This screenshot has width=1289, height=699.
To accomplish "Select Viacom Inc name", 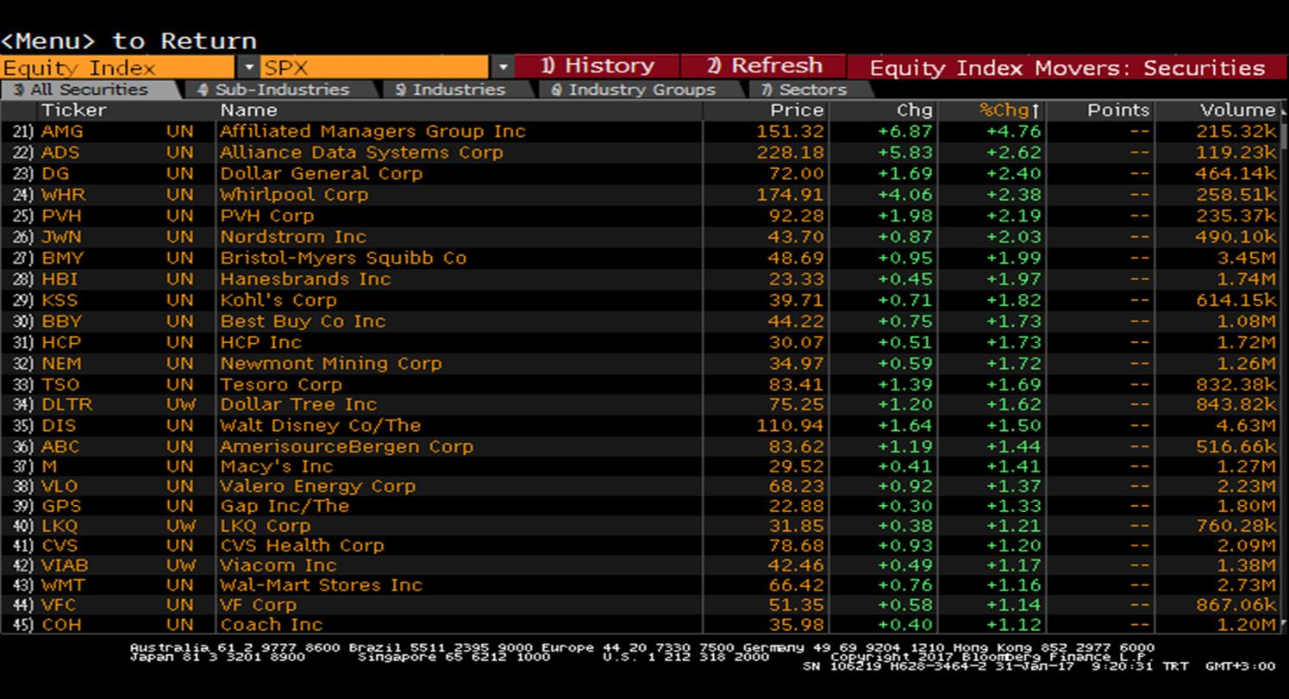I will 278,565.
